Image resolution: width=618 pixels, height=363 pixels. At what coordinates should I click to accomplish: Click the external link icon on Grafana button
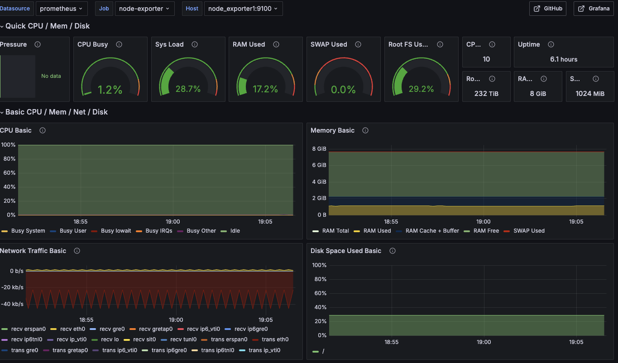pyautogui.click(x=582, y=9)
